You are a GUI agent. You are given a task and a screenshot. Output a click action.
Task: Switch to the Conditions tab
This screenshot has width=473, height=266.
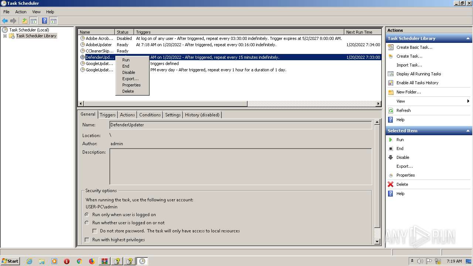click(150, 115)
